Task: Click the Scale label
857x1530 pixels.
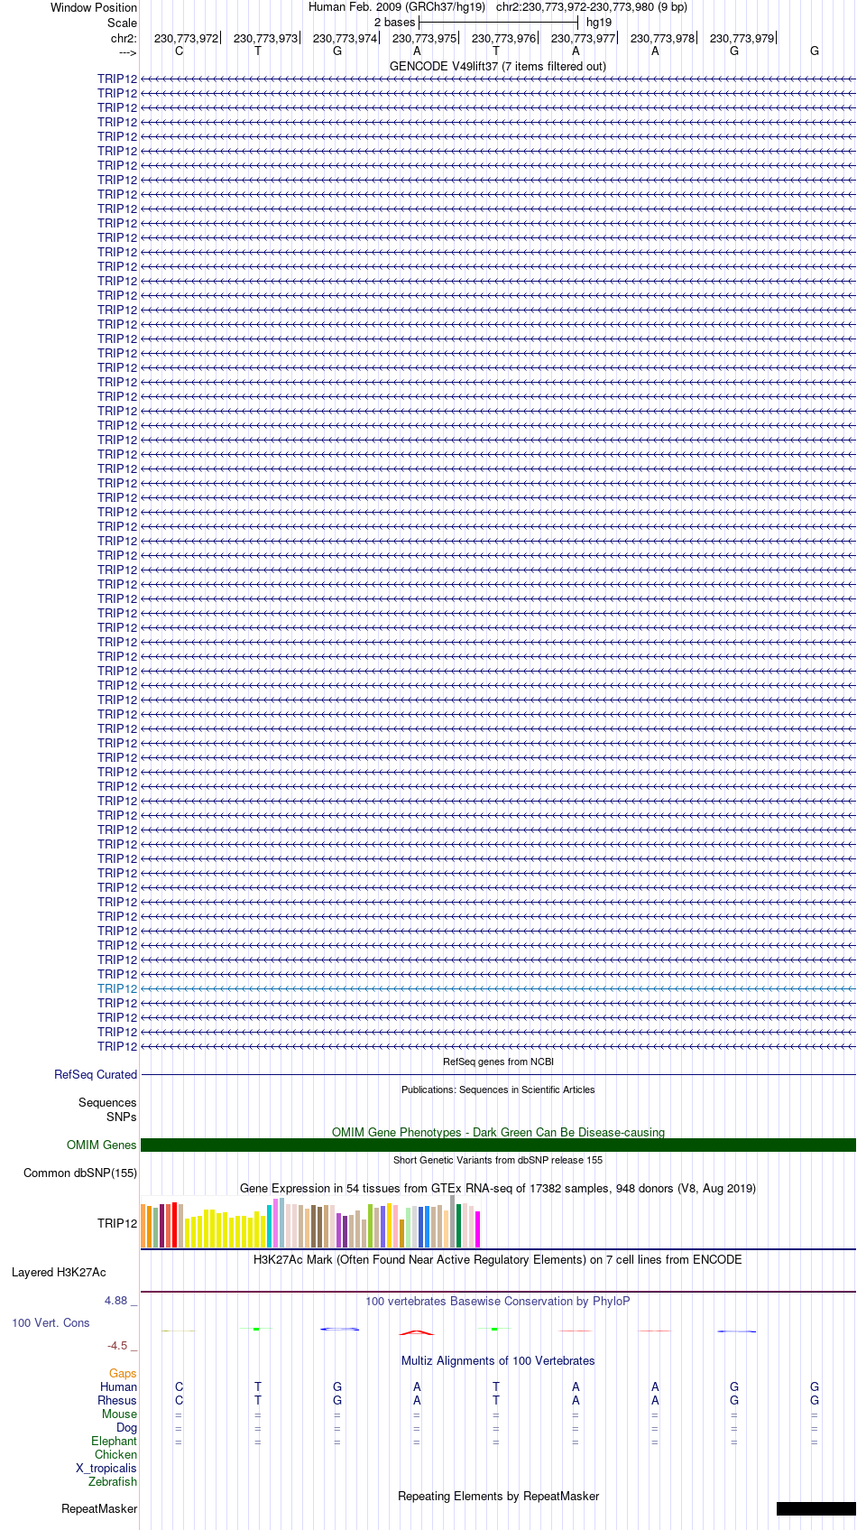Action: click(x=122, y=23)
